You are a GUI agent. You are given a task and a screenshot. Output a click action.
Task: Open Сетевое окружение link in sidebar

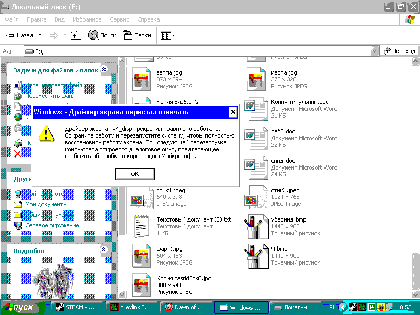(52, 225)
